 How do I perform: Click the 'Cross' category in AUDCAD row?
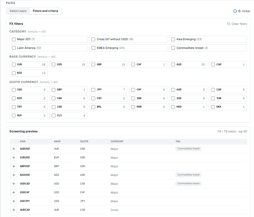pos(114,210)
